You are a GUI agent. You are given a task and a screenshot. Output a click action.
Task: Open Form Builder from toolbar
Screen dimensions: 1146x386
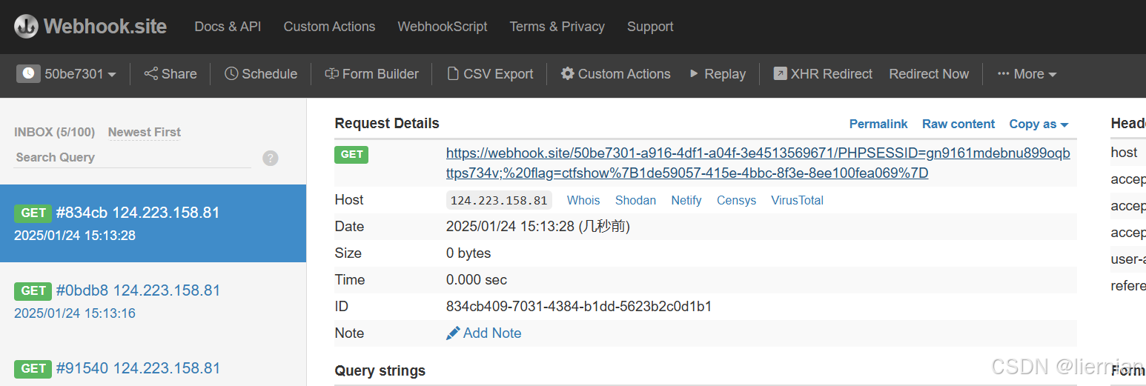(x=371, y=73)
